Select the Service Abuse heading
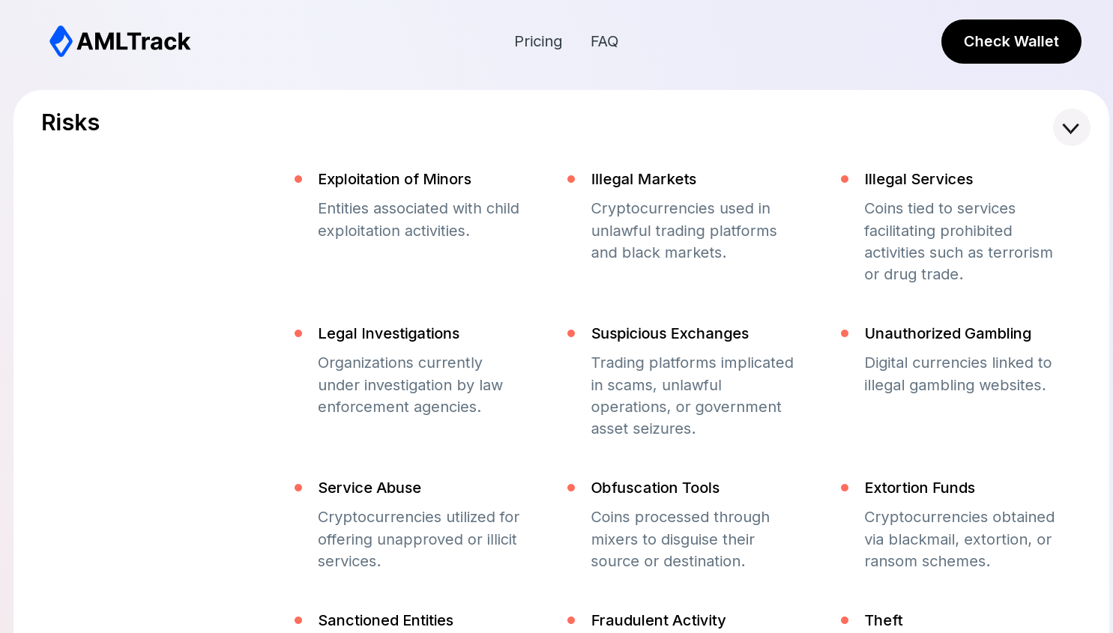Viewport: 1113px width, 633px height. coord(370,488)
